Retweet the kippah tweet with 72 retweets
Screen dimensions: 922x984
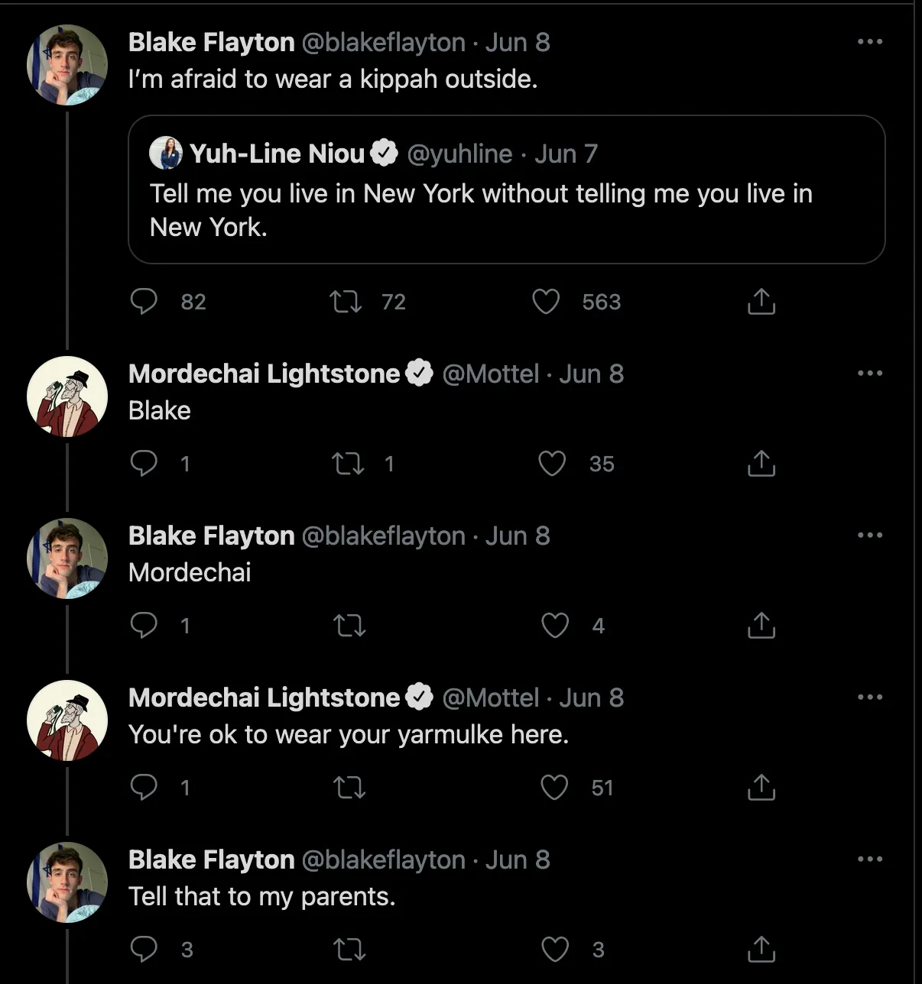pos(346,302)
